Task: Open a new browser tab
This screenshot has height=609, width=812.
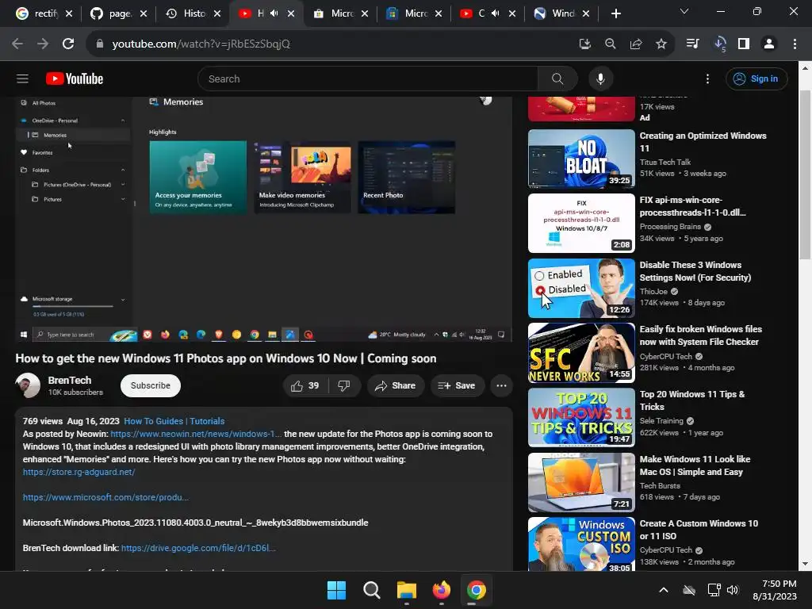Action: click(x=615, y=14)
